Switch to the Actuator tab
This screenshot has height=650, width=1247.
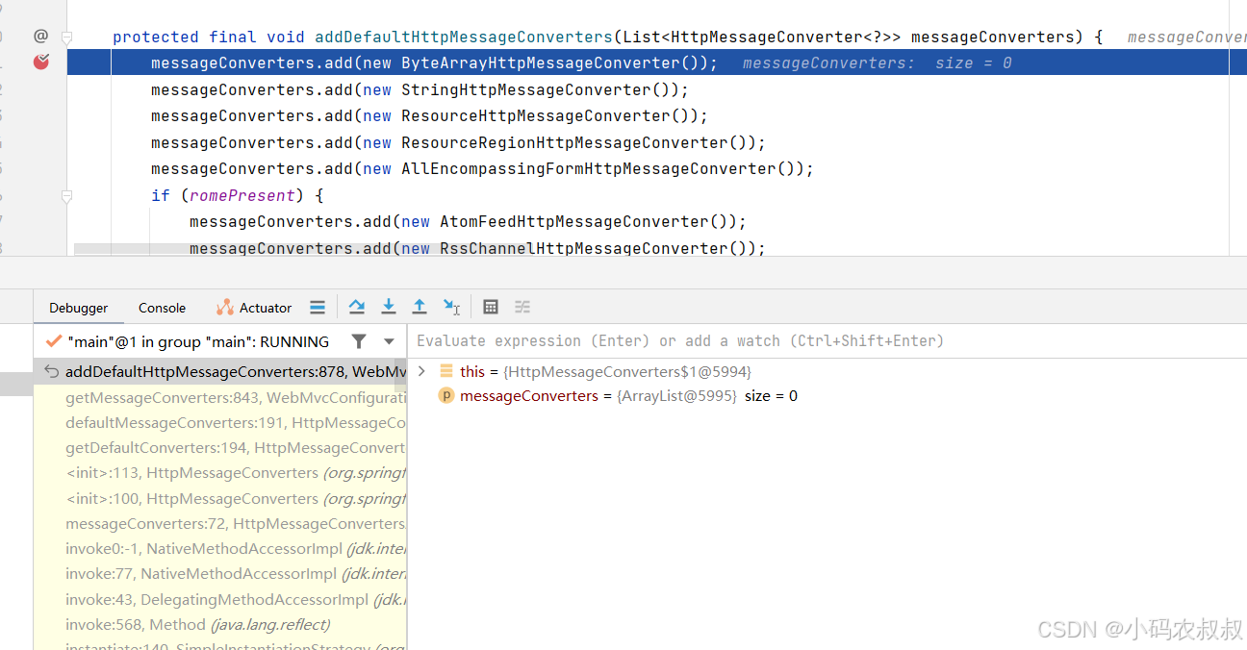pos(254,308)
